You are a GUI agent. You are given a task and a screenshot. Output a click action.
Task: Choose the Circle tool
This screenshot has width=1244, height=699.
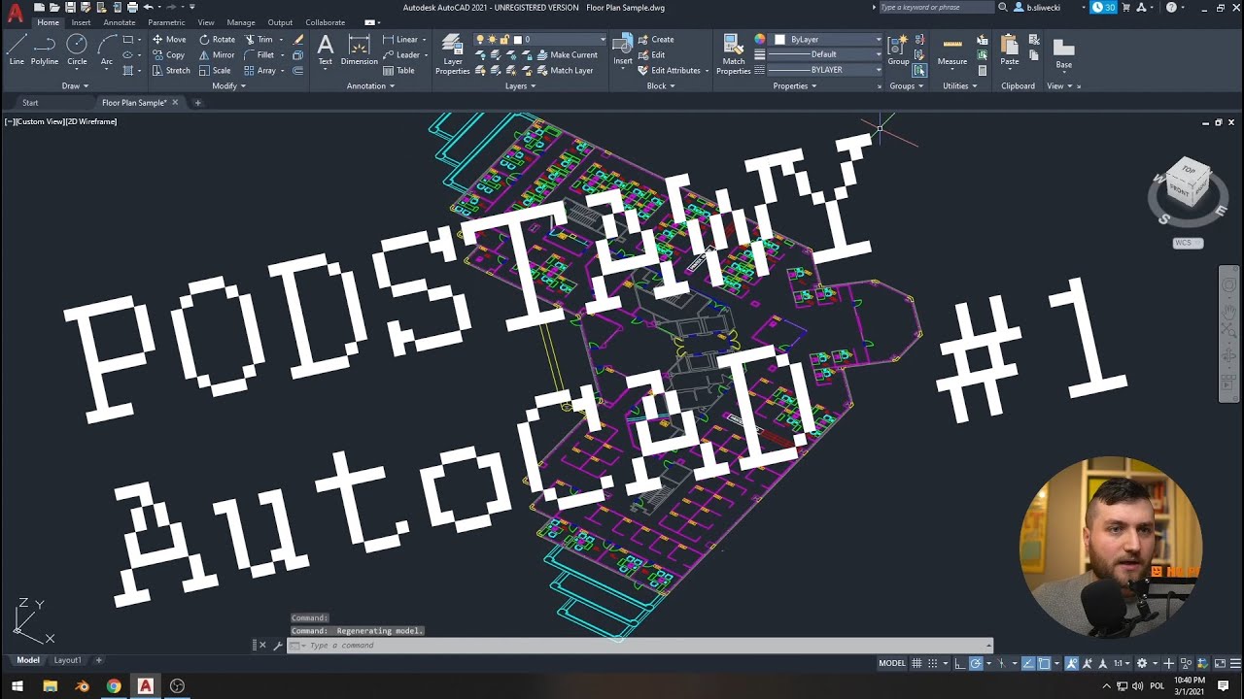click(77, 50)
